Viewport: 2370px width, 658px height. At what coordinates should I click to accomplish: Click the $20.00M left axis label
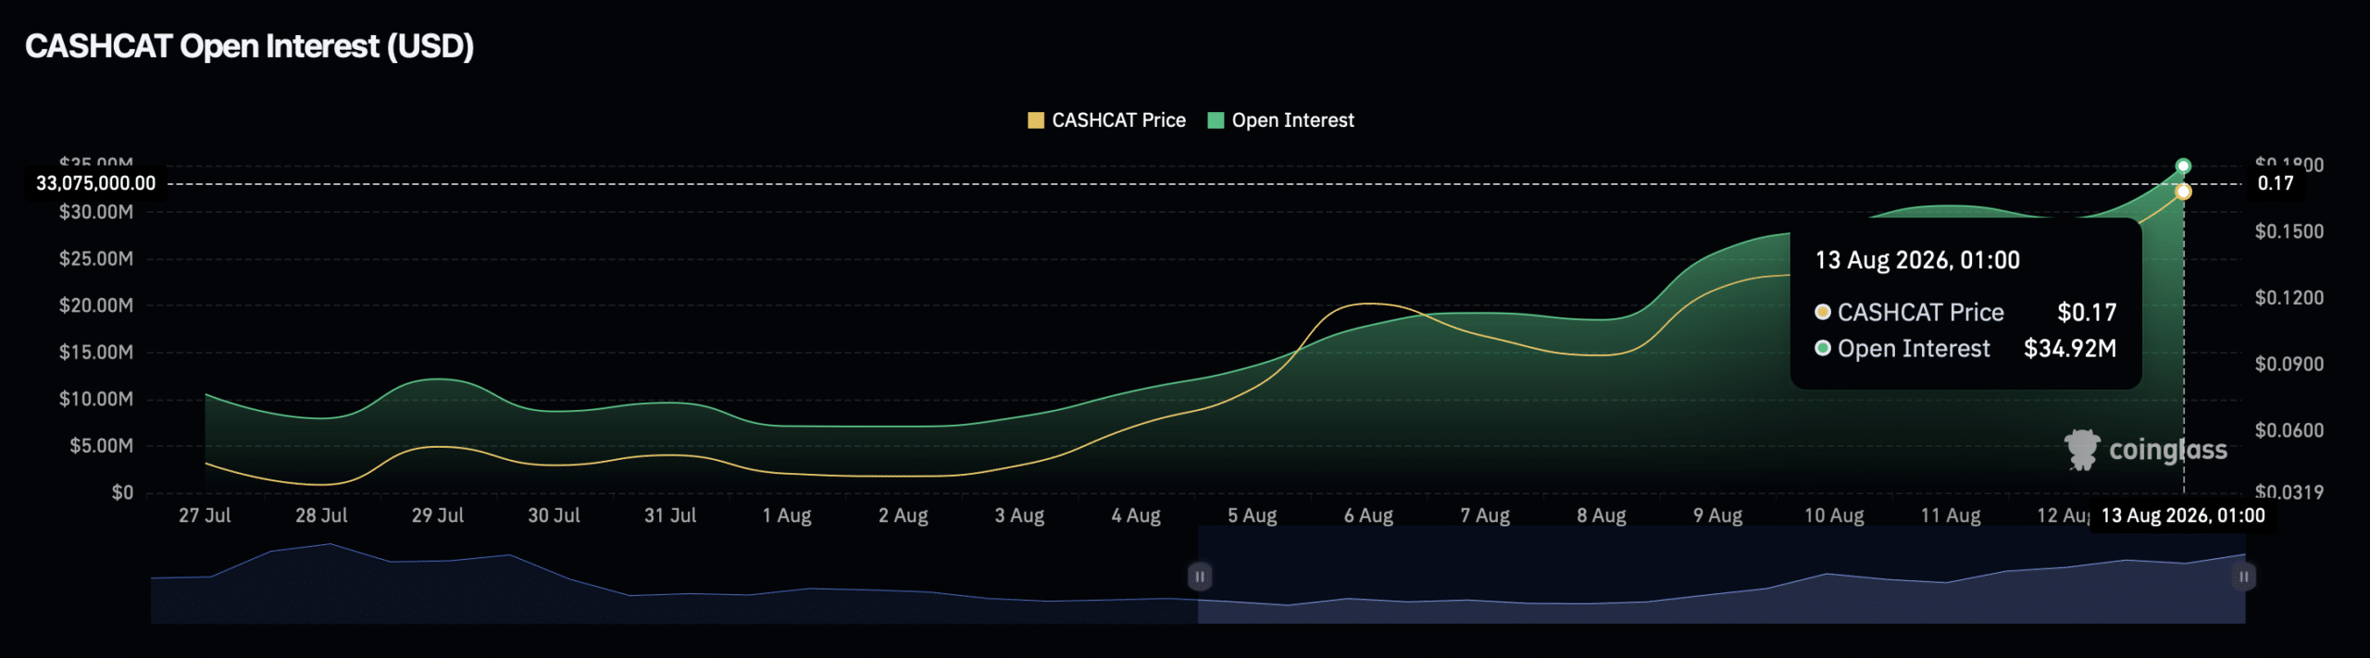point(96,305)
